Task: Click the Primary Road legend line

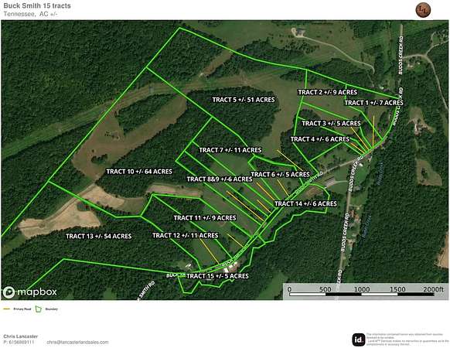Action: coord(7,309)
